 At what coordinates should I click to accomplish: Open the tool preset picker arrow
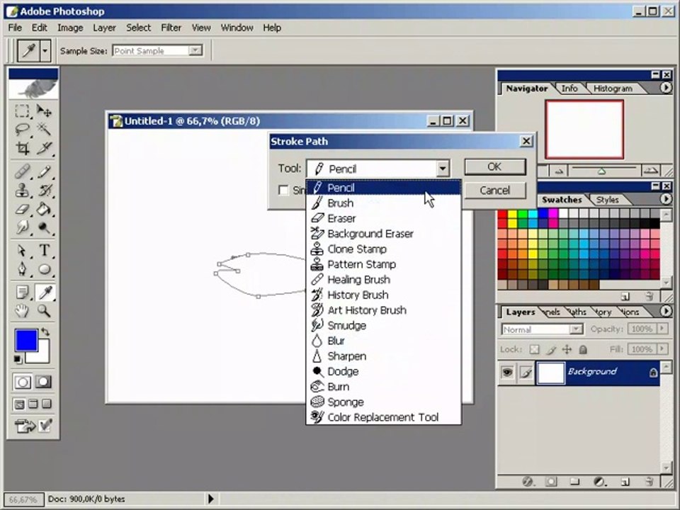(45, 51)
